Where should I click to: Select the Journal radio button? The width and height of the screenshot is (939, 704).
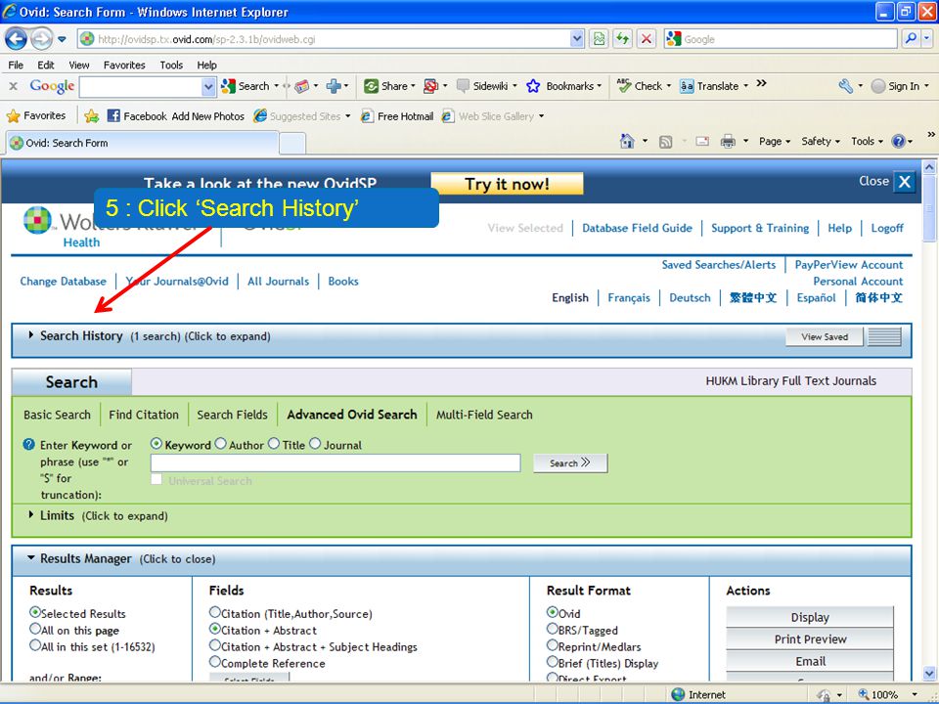pyautogui.click(x=315, y=444)
